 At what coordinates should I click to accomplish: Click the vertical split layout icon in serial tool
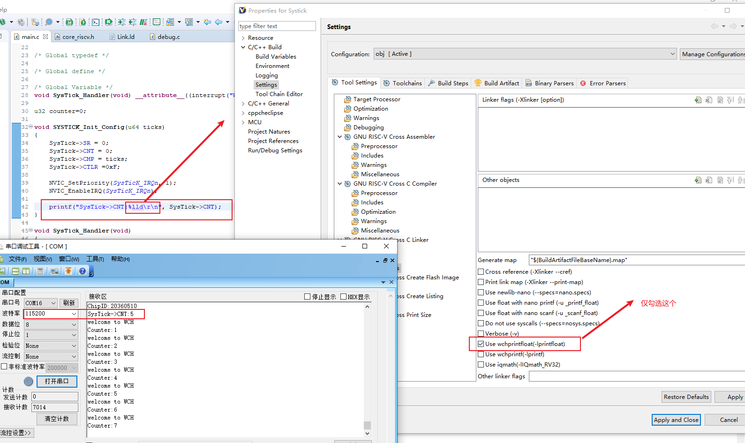tap(26, 271)
